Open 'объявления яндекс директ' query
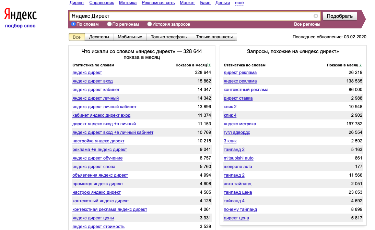Viewport: 375px width, 230px height. click(100, 175)
